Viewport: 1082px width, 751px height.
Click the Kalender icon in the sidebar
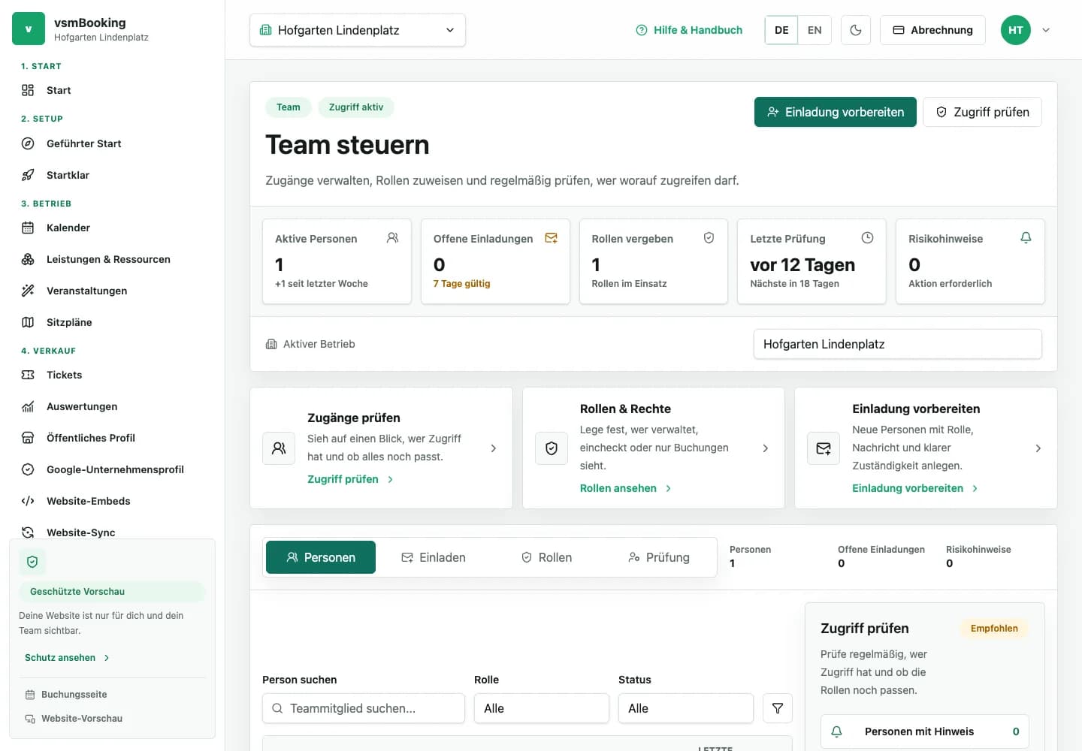(x=28, y=228)
